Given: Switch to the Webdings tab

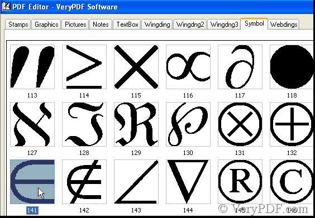Looking at the screenshot, I should pyautogui.click(x=284, y=25).
